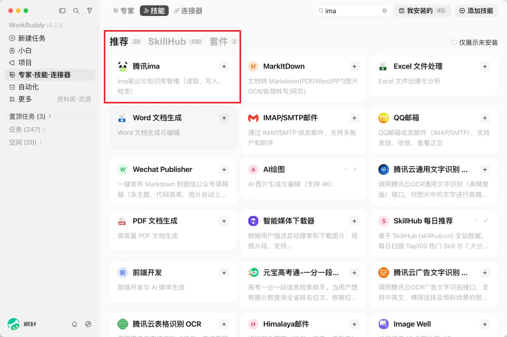The width and height of the screenshot is (507, 337).
Task: Add the PDF 文档生成 skill with plus
Action: pos(224,221)
